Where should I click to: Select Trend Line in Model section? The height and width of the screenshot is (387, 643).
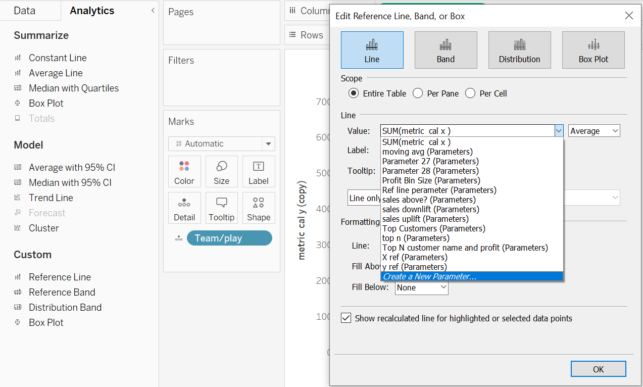(51, 198)
